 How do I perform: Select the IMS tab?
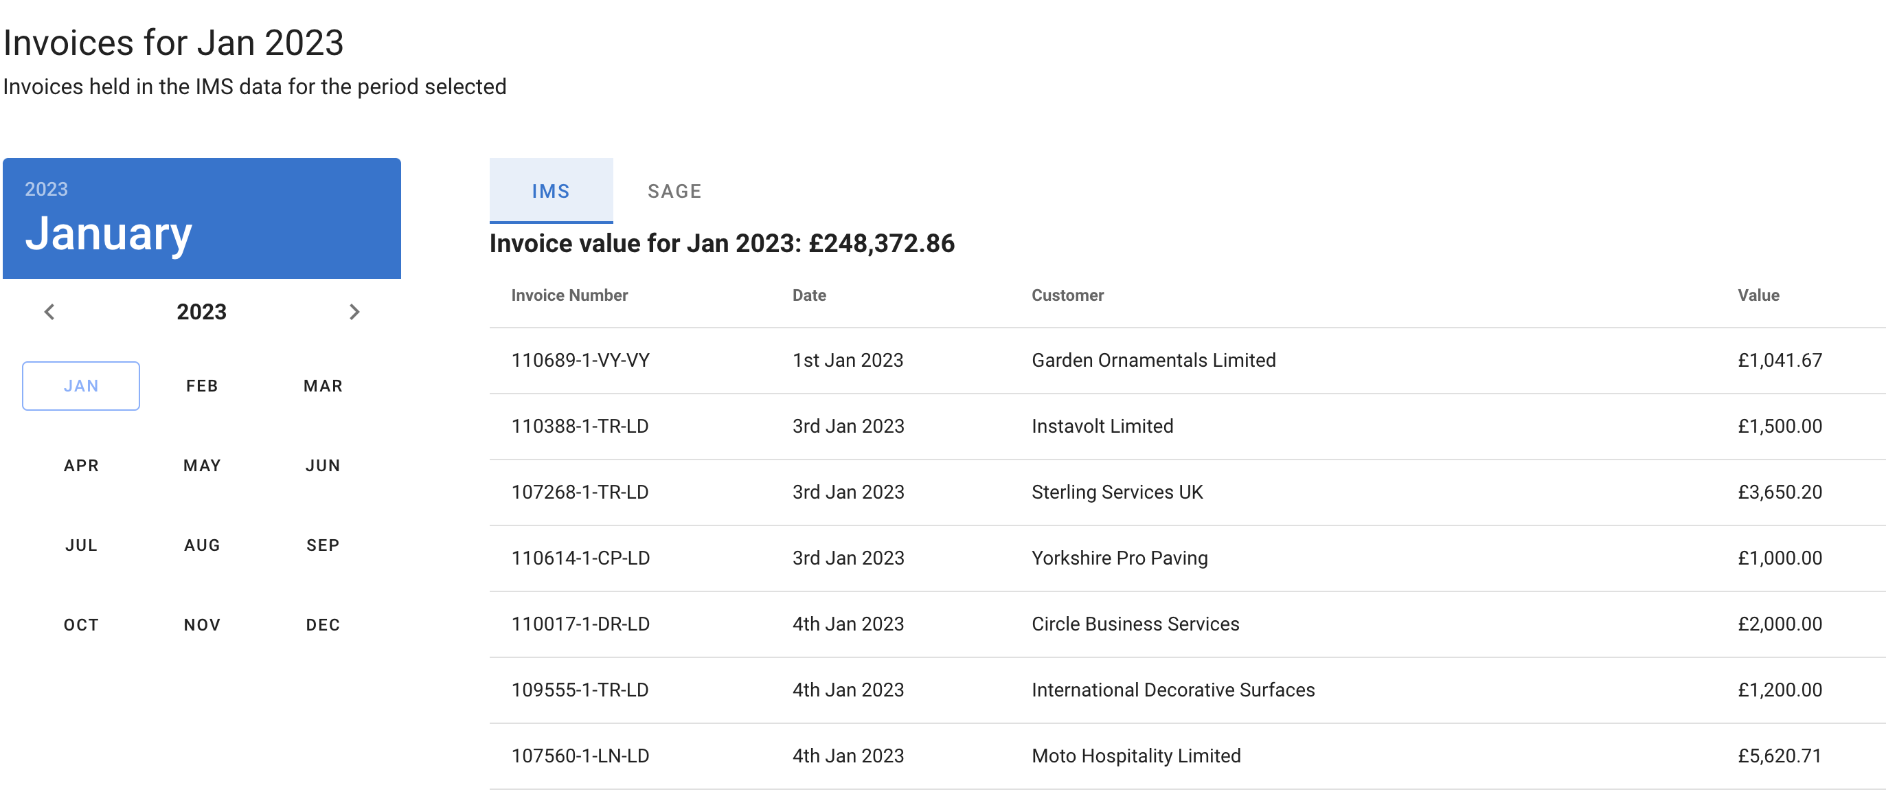pos(551,191)
